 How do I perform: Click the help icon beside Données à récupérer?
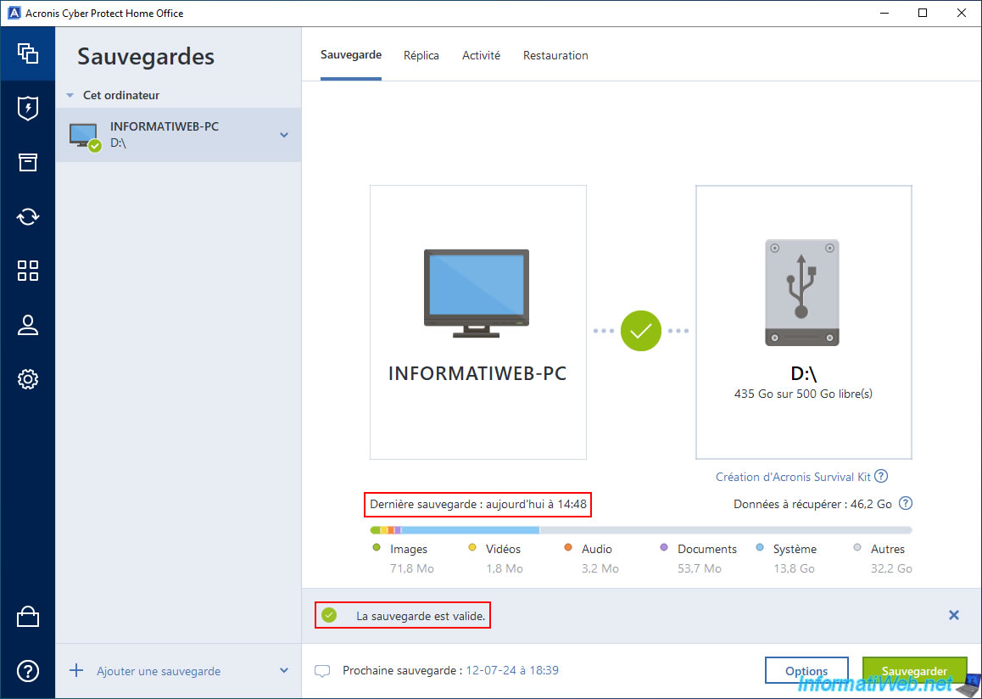click(906, 504)
